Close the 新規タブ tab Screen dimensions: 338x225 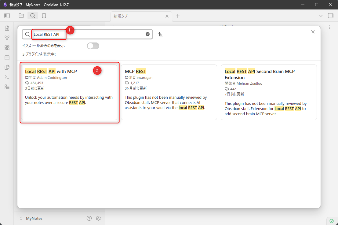[167, 16]
